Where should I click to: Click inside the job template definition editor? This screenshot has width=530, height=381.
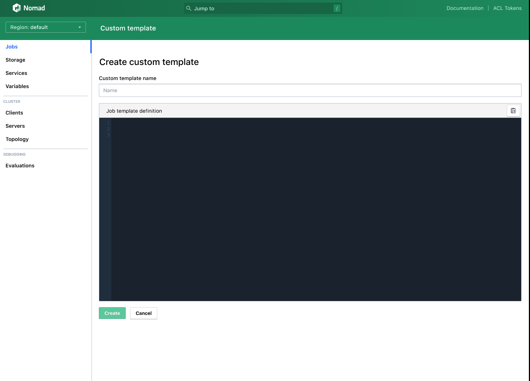click(316, 209)
